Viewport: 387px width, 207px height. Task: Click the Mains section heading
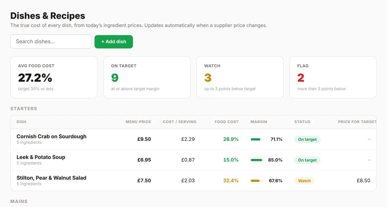tap(19, 201)
